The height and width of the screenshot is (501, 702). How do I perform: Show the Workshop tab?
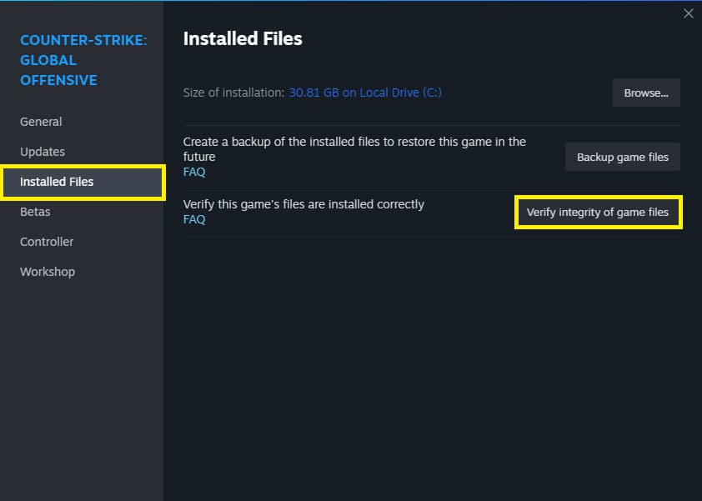click(48, 272)
